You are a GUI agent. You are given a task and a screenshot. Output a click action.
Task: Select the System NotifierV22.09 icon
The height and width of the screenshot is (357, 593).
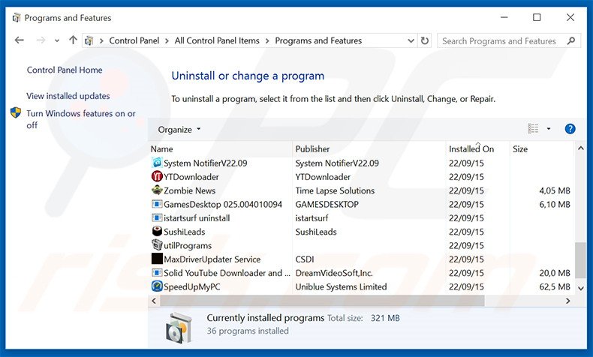pyautogui.click(x=157, y=163)
